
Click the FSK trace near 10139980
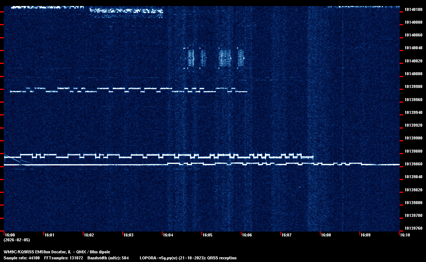(x=128, y=89)
